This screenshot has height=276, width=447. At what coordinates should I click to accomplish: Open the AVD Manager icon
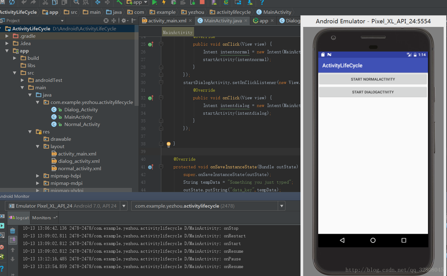coord(214,2)
